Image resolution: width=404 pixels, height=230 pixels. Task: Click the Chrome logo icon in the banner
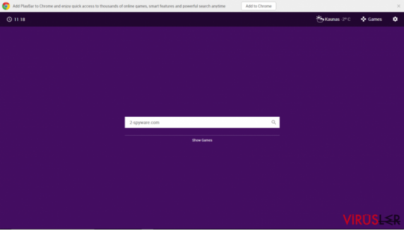point(6,6)
